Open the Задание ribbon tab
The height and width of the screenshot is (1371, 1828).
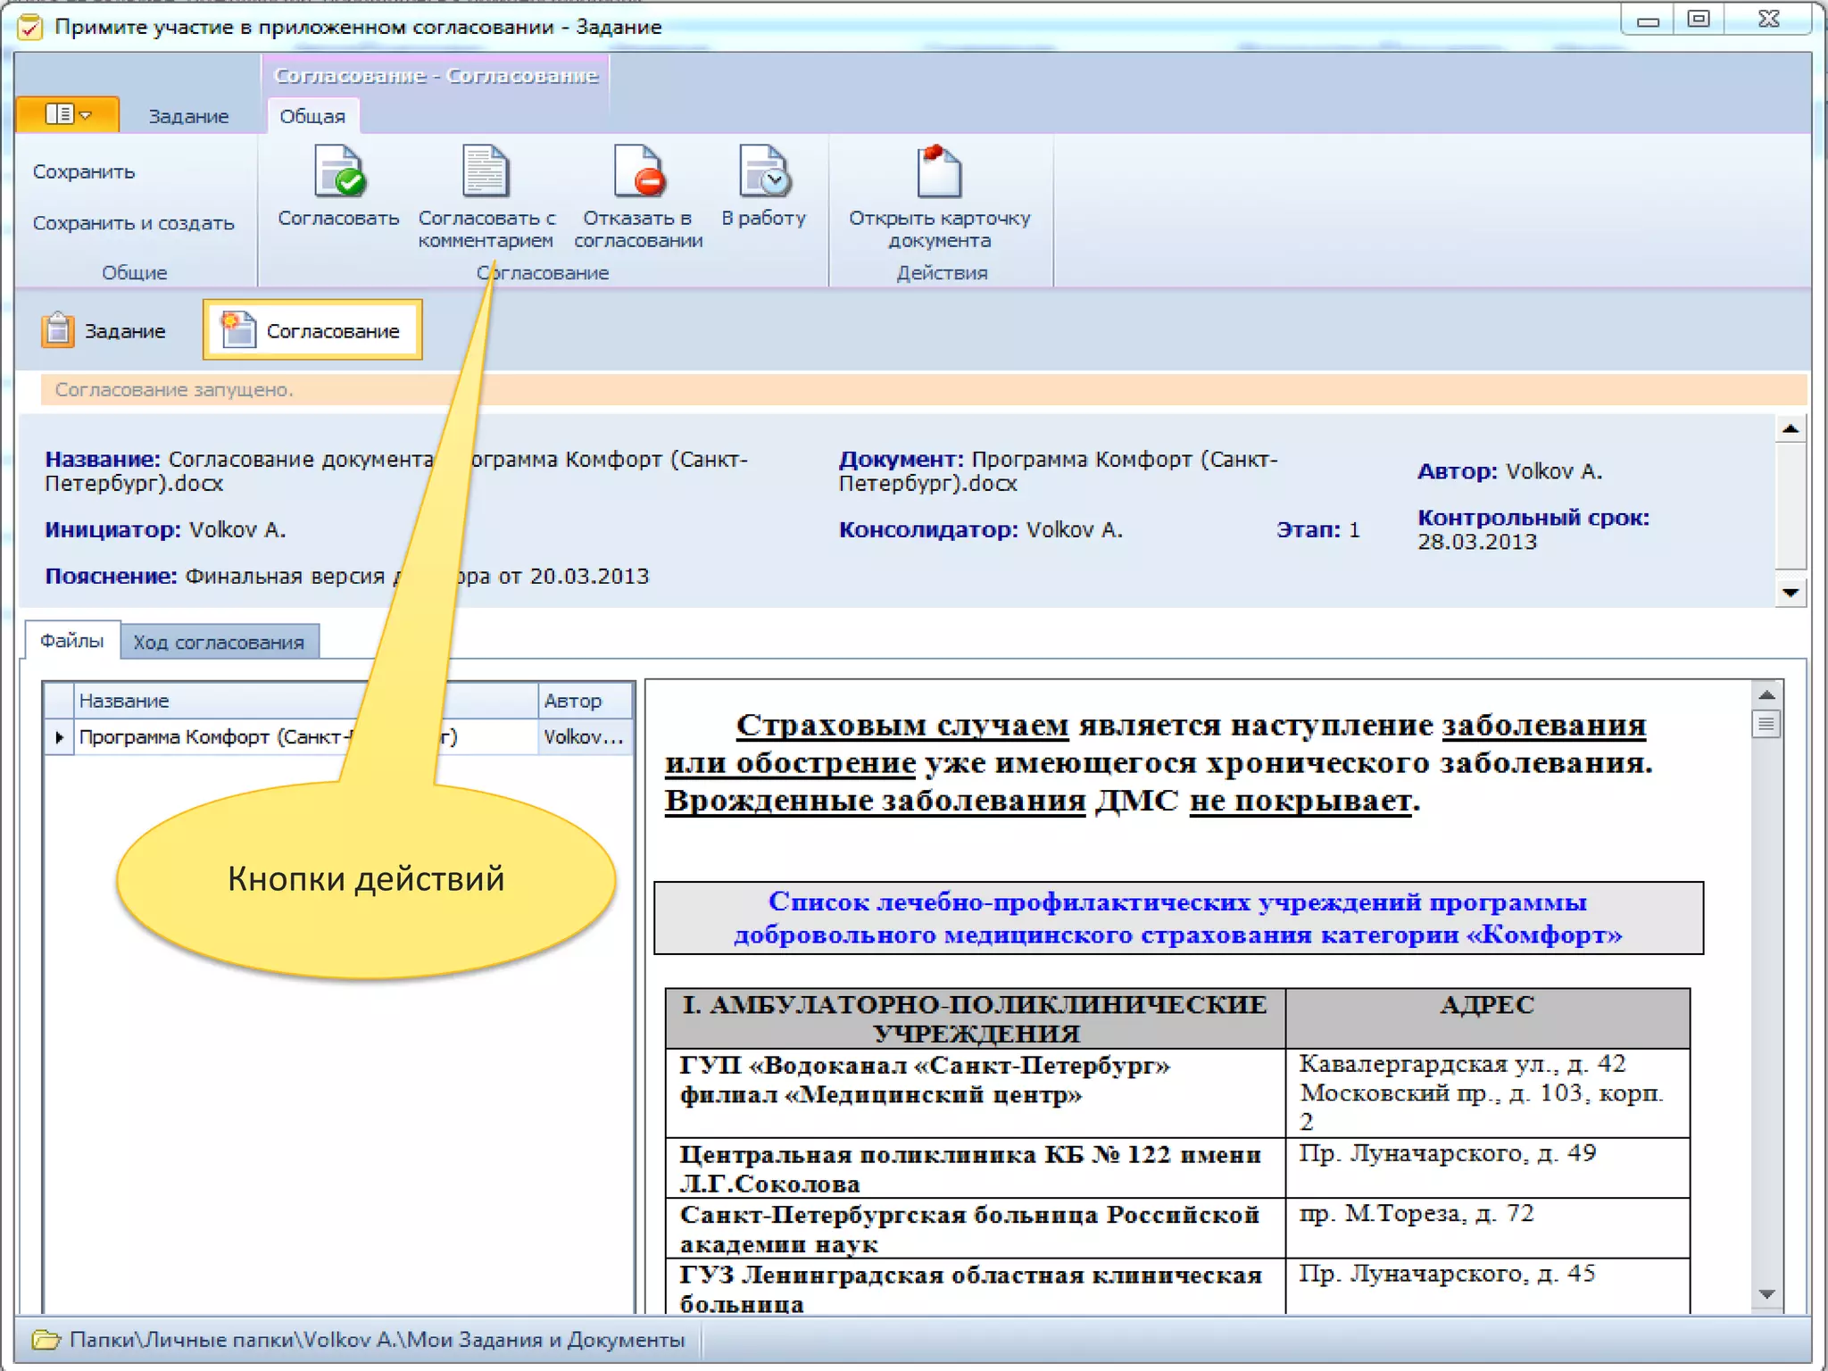pyautogui.click(x=188, y=117)
